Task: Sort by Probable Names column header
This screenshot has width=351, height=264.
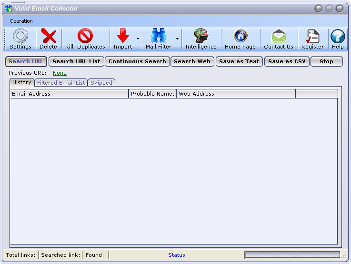Action: tap(152, 94)
